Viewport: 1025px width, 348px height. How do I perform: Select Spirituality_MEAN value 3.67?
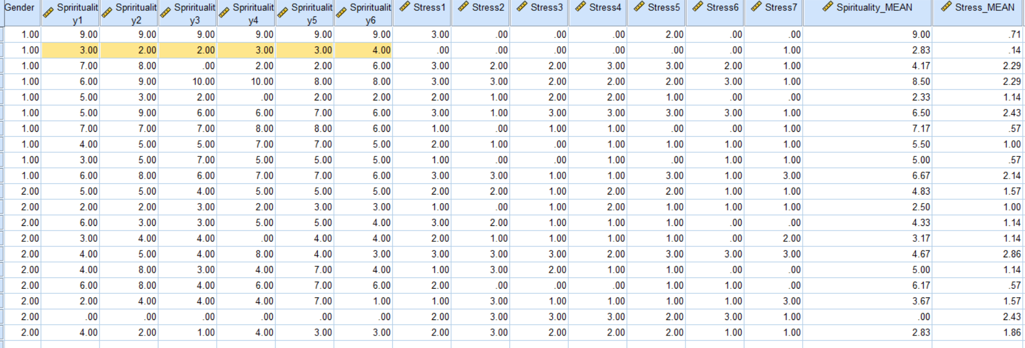[x=921, y=301]
